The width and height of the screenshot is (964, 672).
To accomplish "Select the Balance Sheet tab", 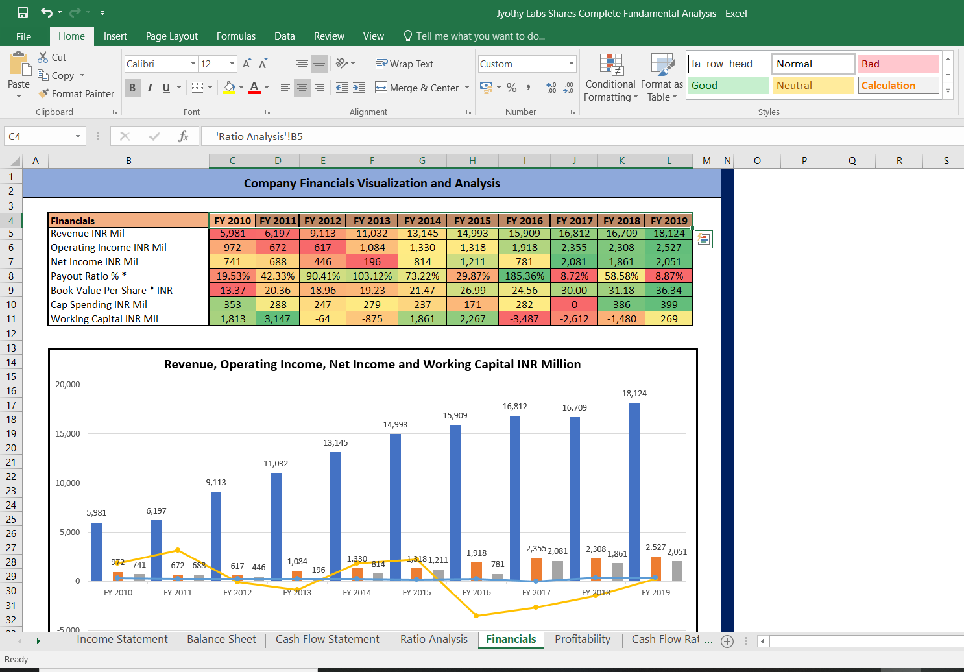I will click(221, 639).
